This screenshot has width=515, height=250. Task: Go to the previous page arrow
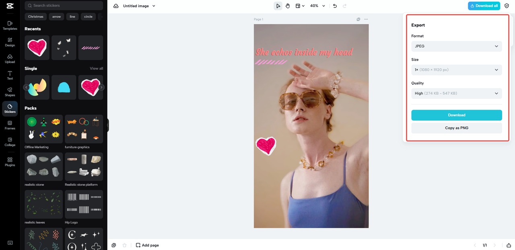tap(475, 245)
